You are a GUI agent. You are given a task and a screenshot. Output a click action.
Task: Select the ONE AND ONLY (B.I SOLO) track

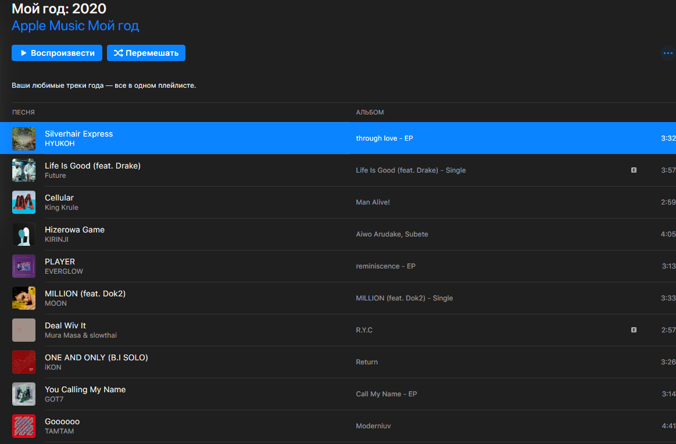click(96, 357)
